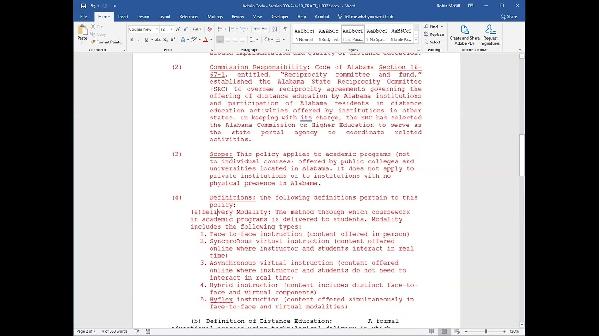Open the References tab
The height and width of the screenshot is (336, 599).
click(x=189, y=17)
